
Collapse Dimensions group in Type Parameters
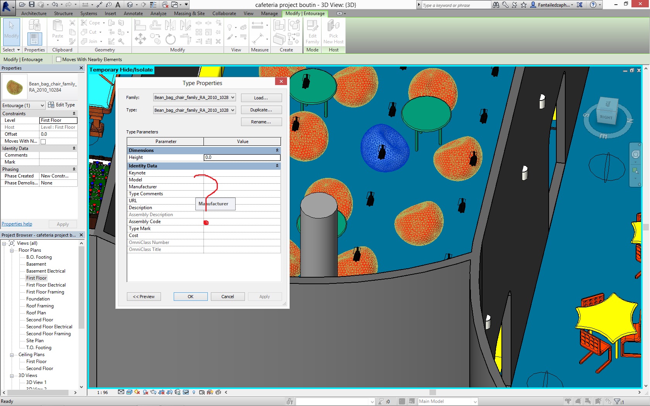277,150
